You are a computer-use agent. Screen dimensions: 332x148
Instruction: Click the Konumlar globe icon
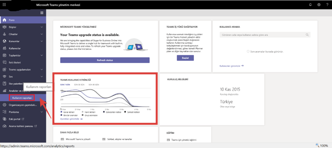(x=4, y=41)
